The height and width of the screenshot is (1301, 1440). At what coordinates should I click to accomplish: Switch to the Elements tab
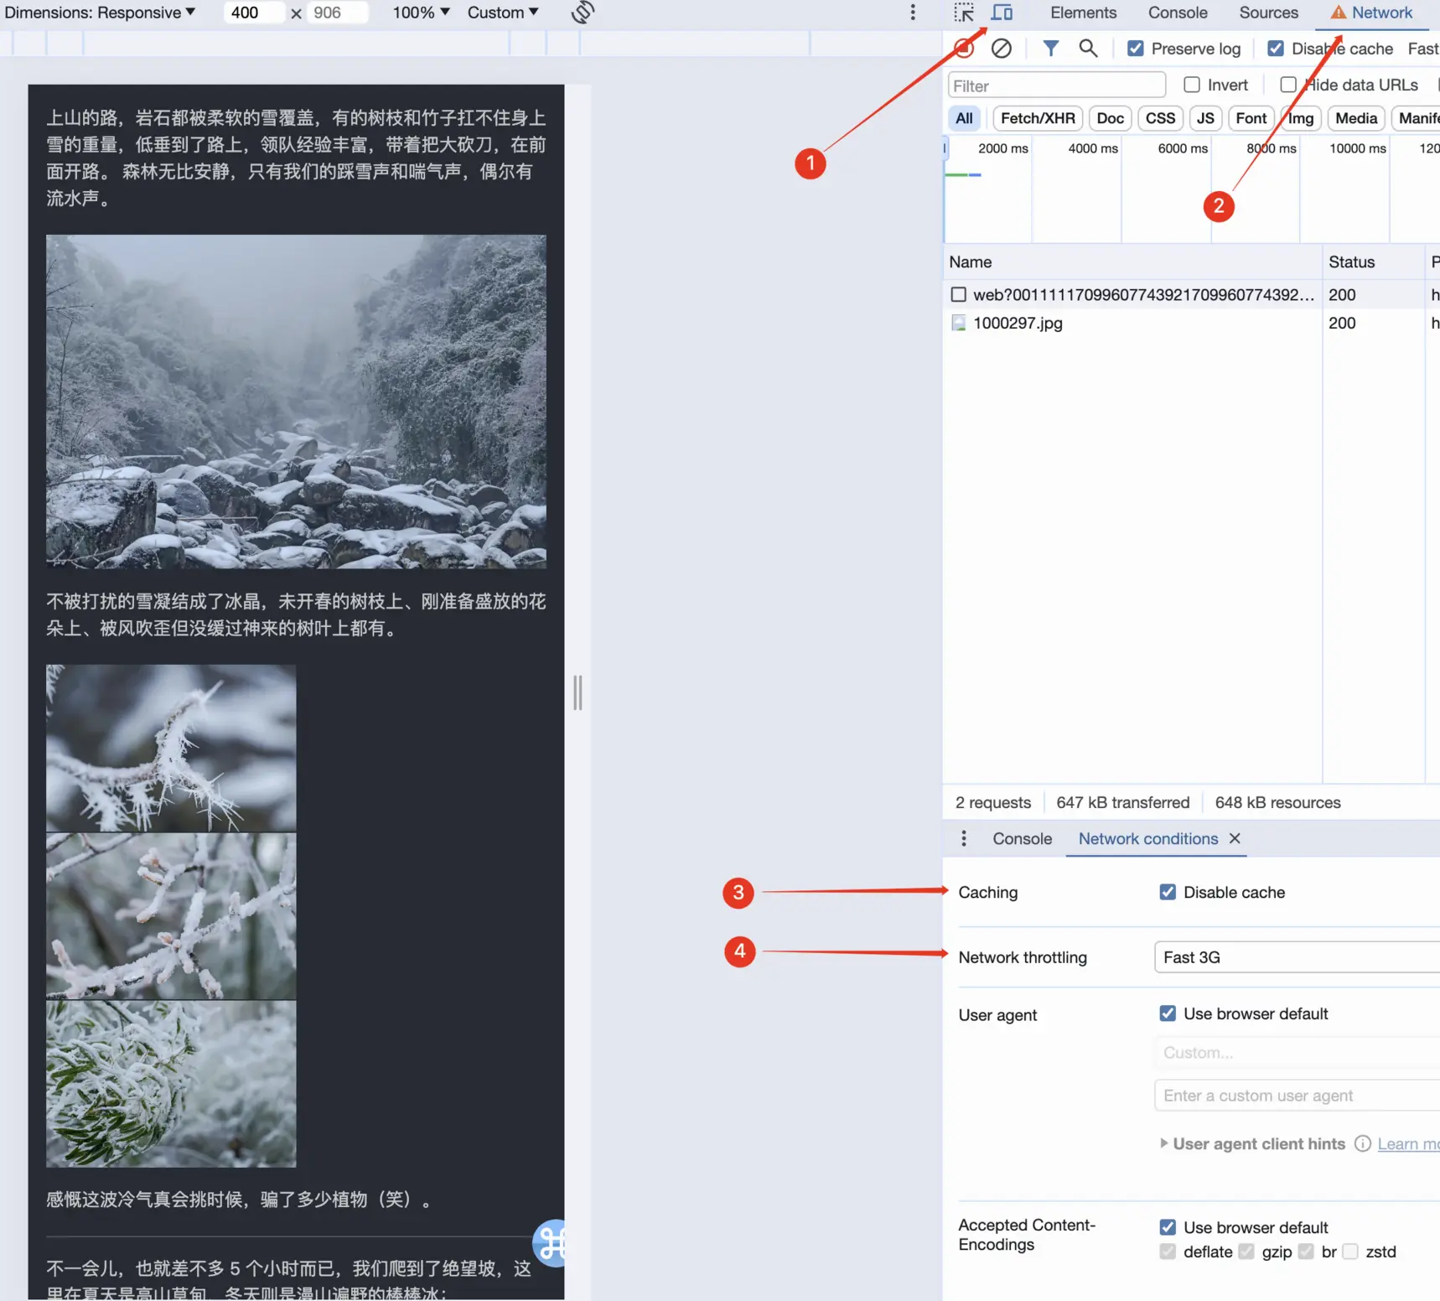point(1083,13)
